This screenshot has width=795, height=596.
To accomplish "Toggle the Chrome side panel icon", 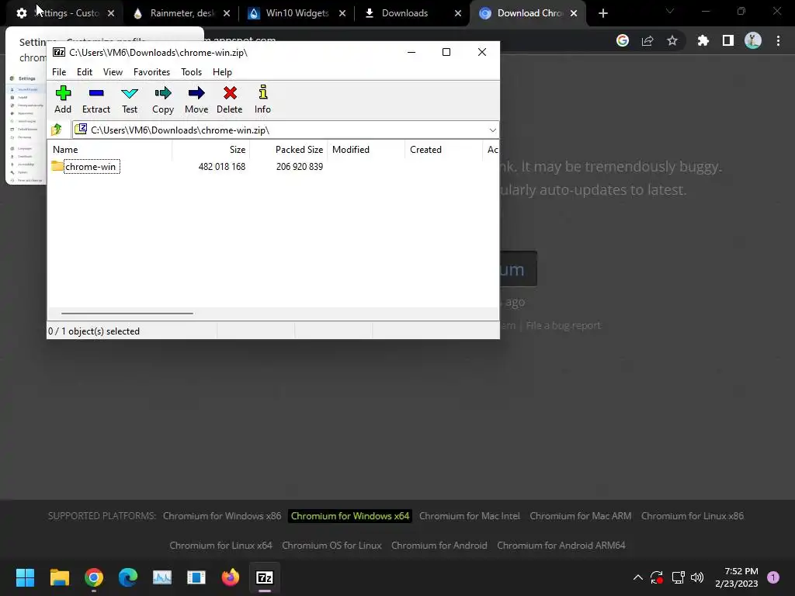I will (728, 40).
